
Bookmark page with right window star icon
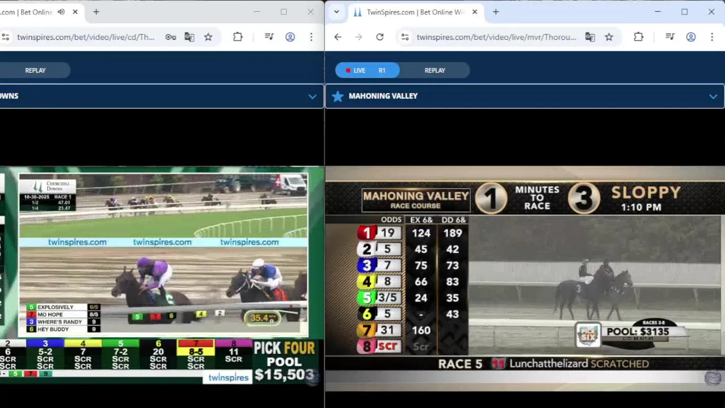609,37
